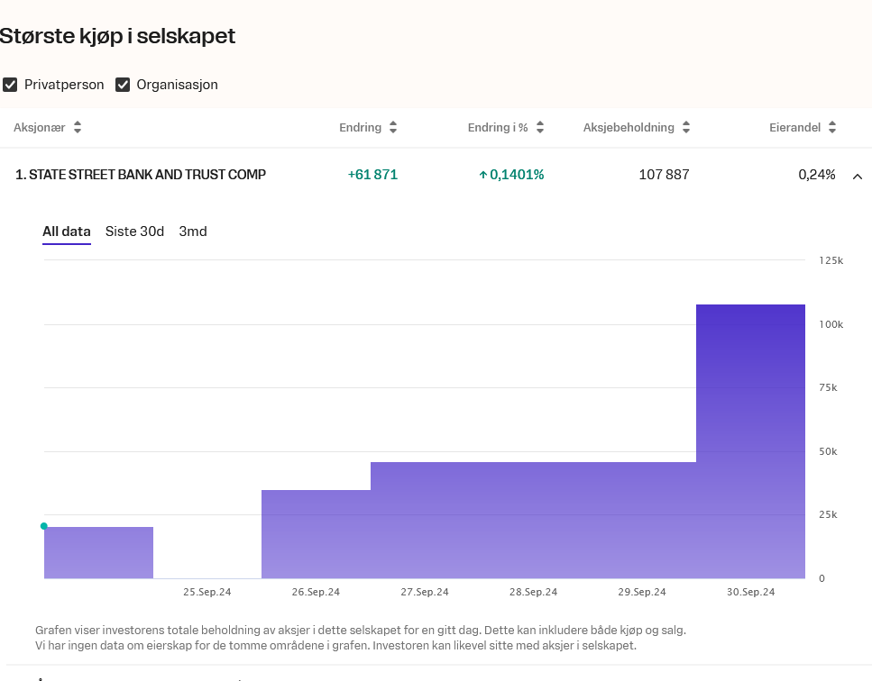Click the 0,1401% percent change value
The image size is (872, 681).
pyautogui.click(x=517, y=175)
